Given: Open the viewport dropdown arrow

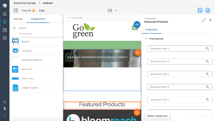Looking at the screenshot, I should click(116, 10).
